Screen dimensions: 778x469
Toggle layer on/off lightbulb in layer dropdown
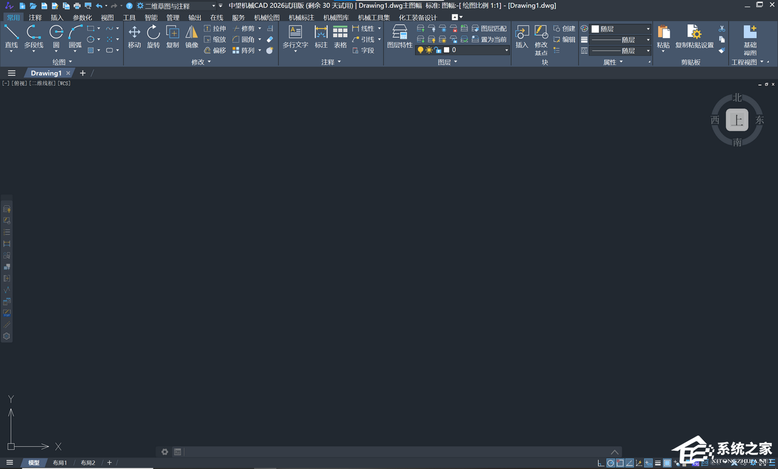420,50
